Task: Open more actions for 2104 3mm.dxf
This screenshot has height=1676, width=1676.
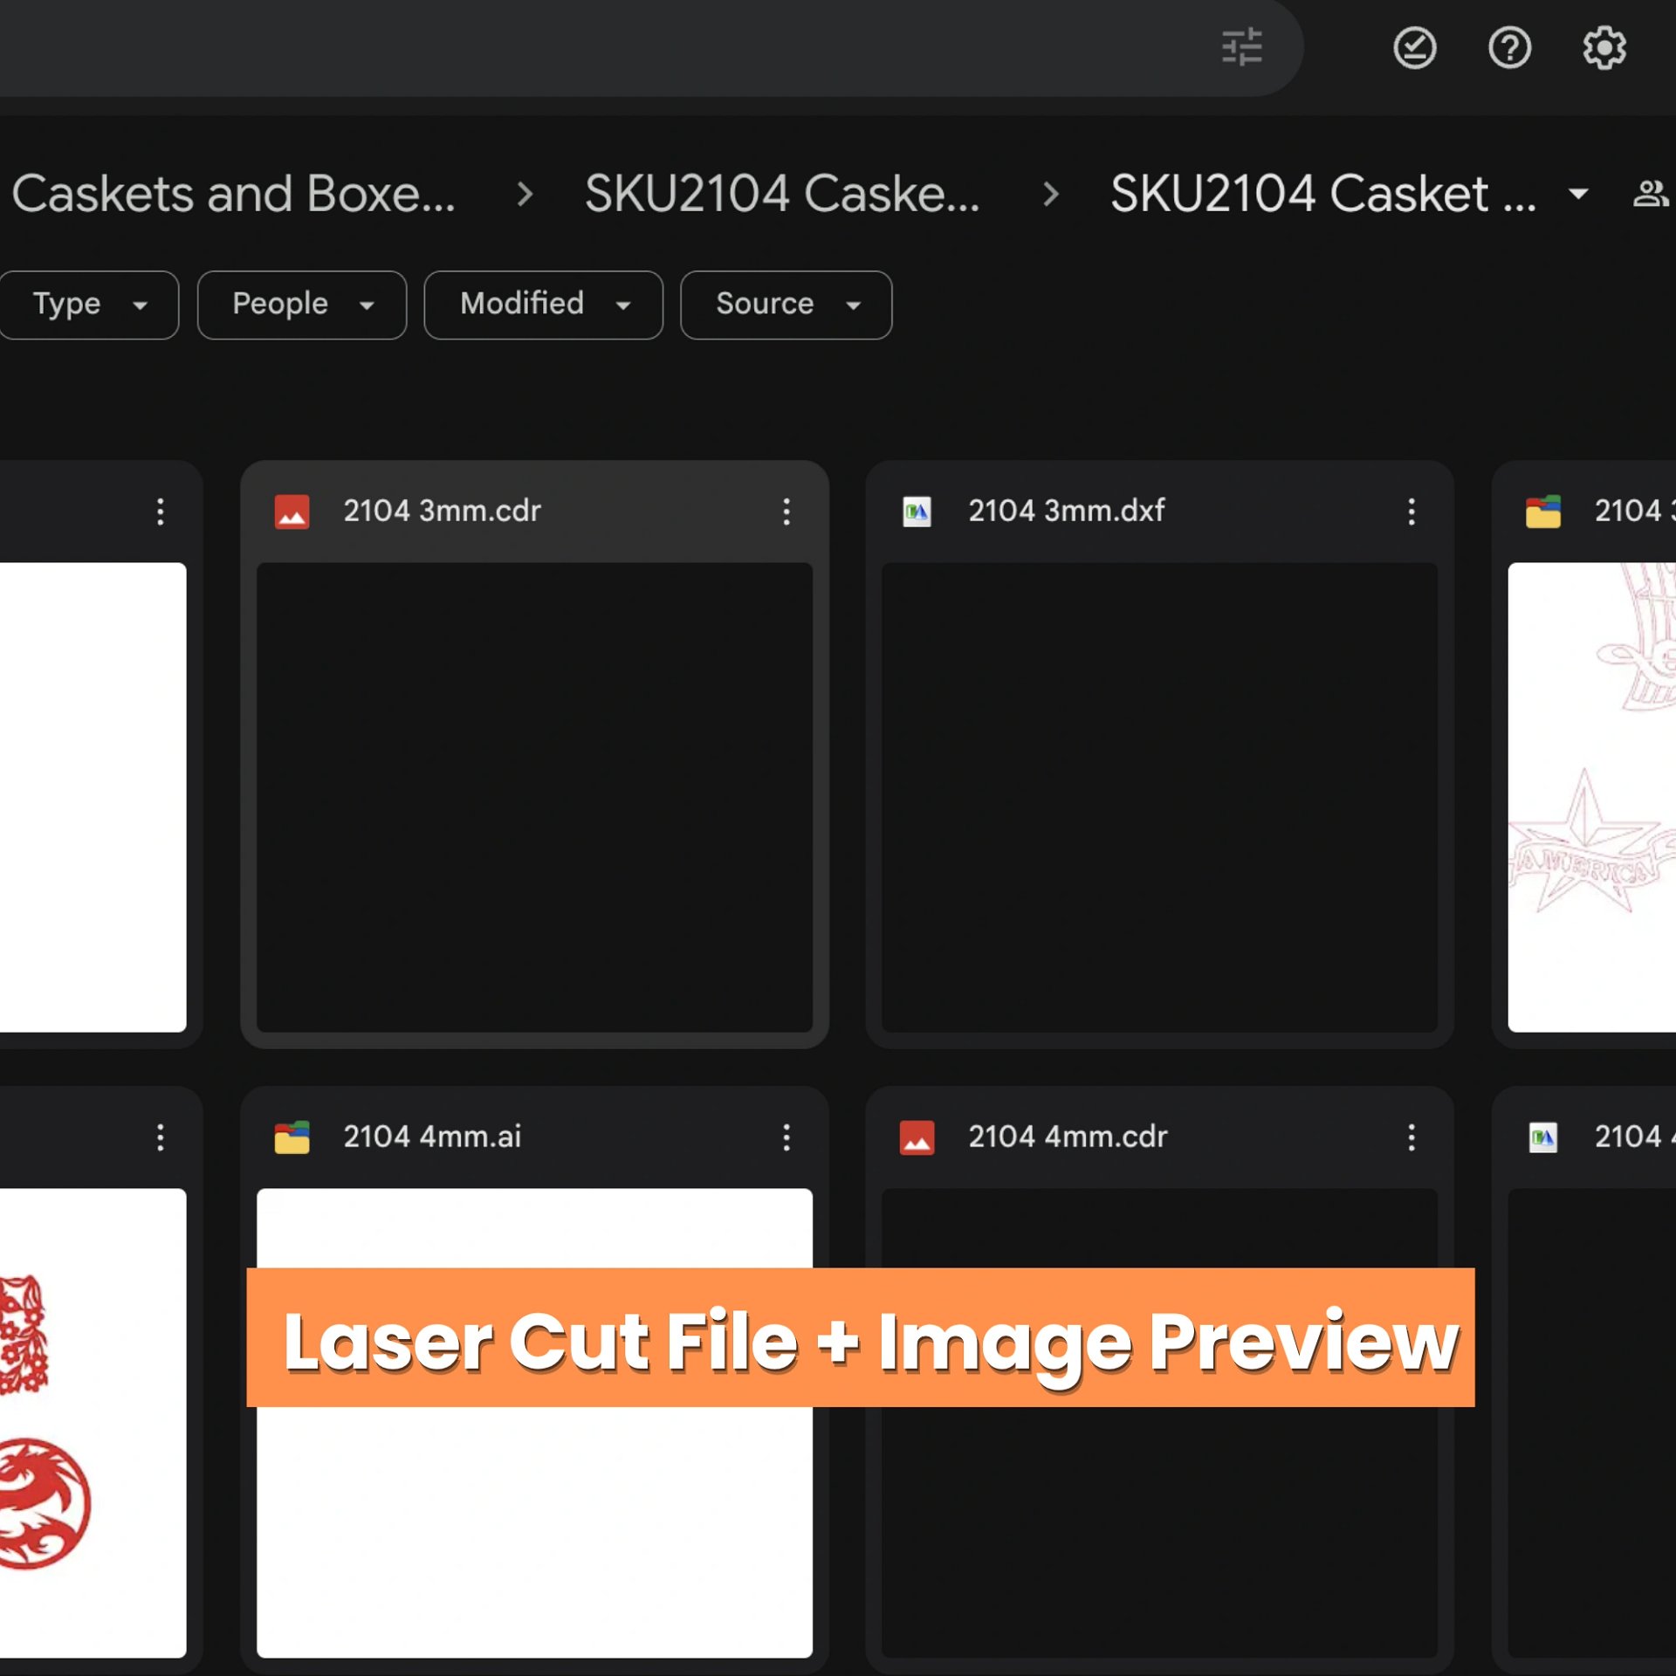Action: pos(1412,512)
